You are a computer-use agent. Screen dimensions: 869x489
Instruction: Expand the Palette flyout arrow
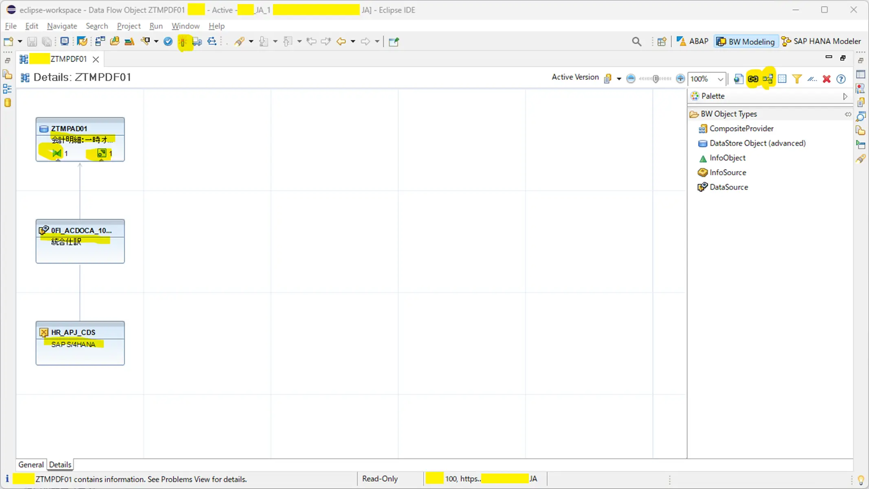(x=845, y=97)
